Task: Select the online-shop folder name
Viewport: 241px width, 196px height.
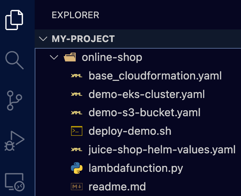Action: 112,57
